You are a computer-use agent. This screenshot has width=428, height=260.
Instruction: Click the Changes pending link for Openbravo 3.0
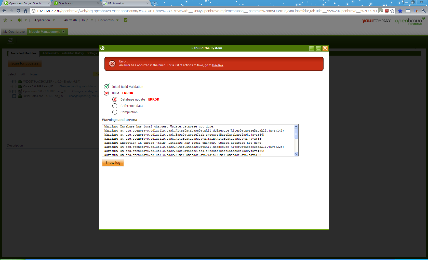[85, 91]
